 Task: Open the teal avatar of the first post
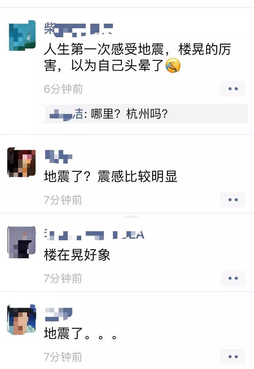point(22,36)
